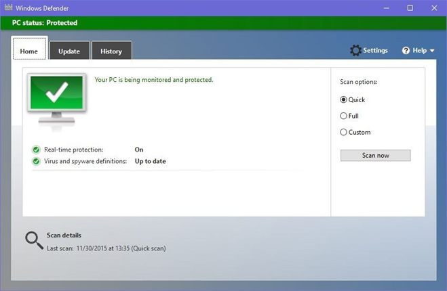Click 'Your PC is being monitored and protected.' text

(154, 80)
